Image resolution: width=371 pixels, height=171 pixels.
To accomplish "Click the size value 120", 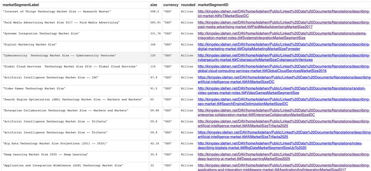I will [153, 55].
